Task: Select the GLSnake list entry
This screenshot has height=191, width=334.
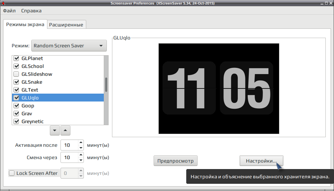Action: click(58, 82)
